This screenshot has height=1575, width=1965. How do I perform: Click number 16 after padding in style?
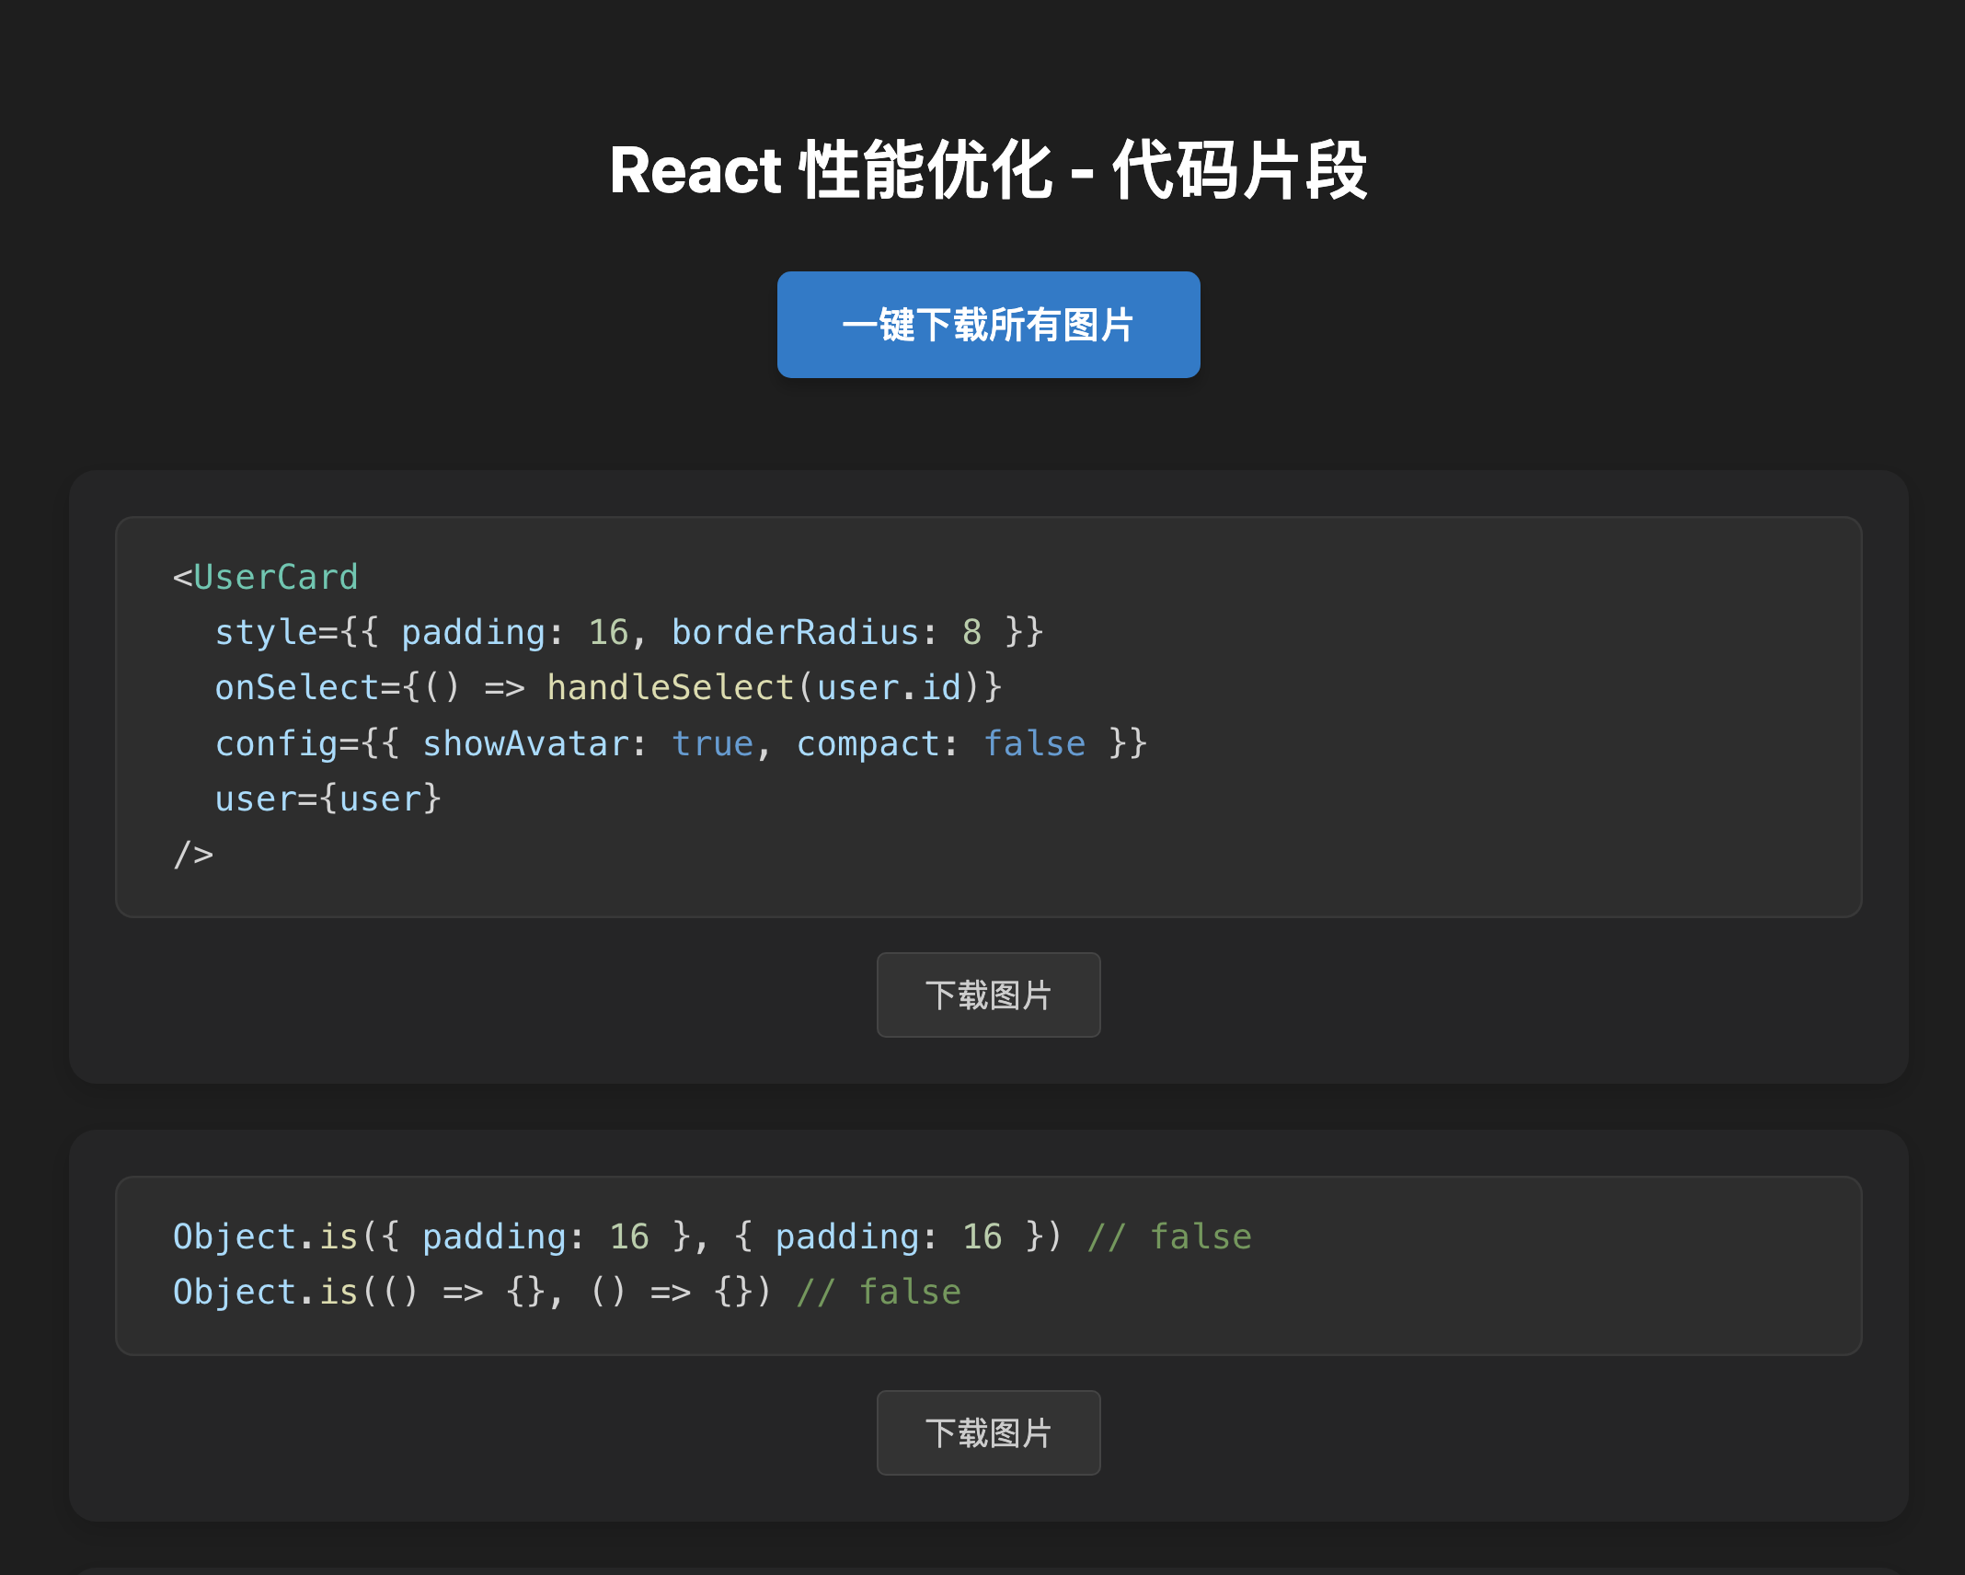pyautogui.click(x=608, y=633)
